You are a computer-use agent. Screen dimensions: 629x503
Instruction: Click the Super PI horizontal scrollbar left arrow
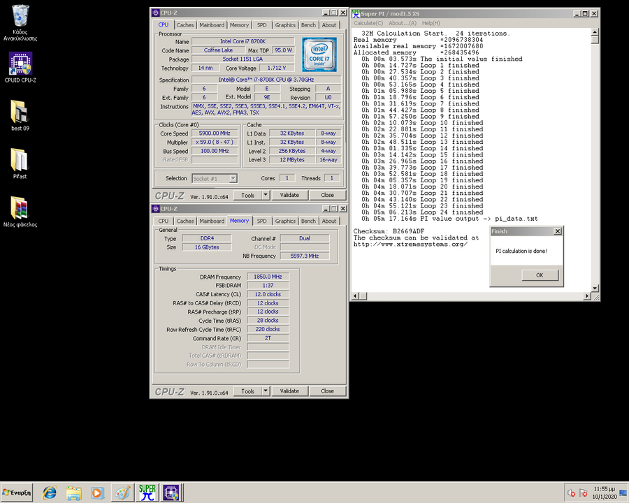point(356,296)
